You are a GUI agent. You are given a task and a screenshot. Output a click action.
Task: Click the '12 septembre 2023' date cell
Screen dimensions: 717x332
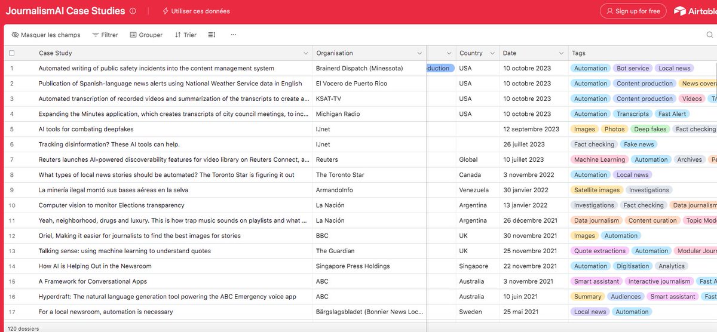coord(534,129)
